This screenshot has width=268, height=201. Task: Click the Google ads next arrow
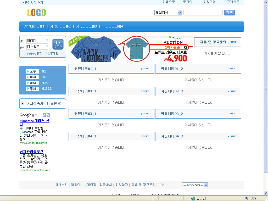click(48, 115)
